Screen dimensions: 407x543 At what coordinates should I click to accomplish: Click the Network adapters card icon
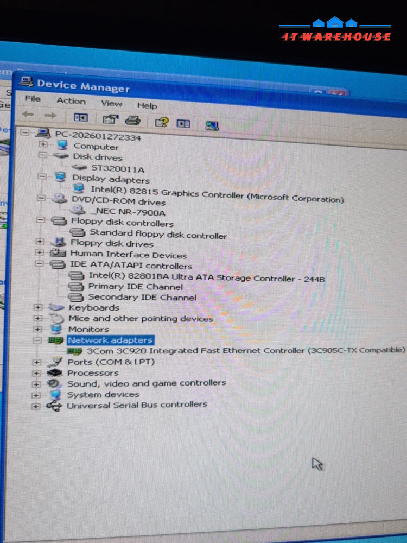pyautogui.click(x=55, y=340)
